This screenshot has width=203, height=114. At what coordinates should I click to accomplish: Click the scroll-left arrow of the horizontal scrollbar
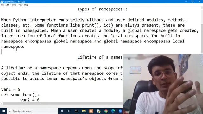(x=1, y=104)
